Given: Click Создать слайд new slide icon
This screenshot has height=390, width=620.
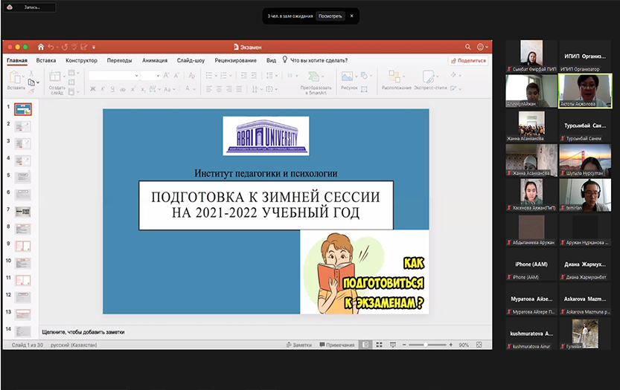Looking at the screenshot, I should click(x=57, y=77).
